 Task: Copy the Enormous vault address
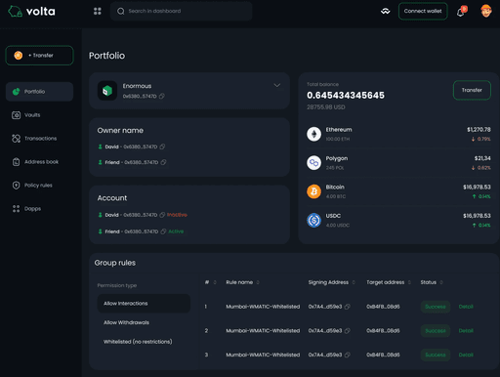coord(162,96)
